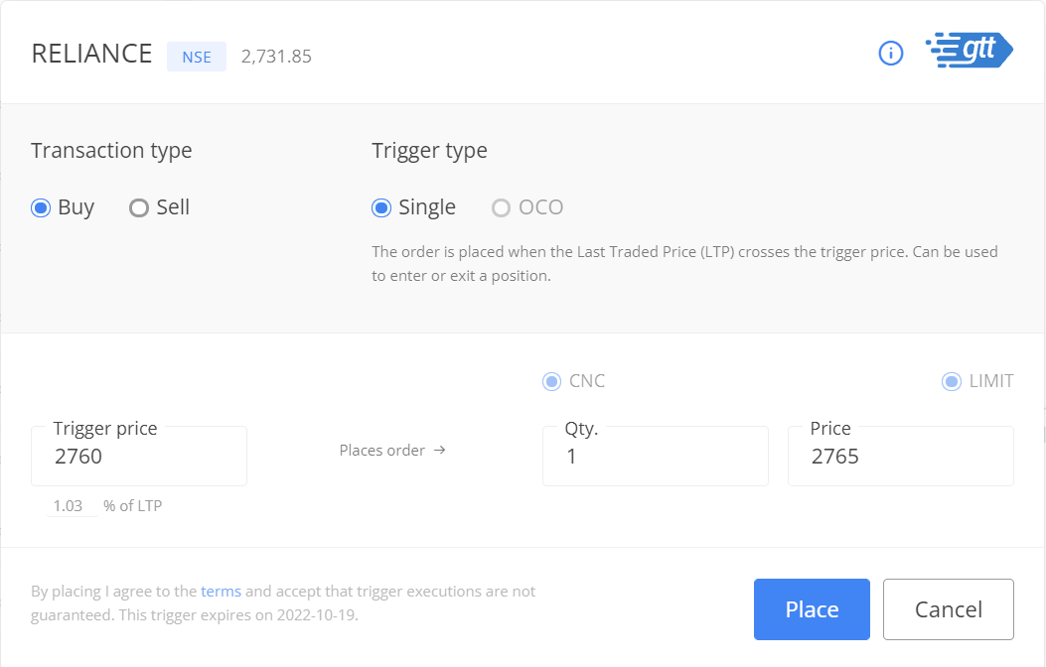
Task: Select the Sell transaction type
Action: tap(138, 207)
